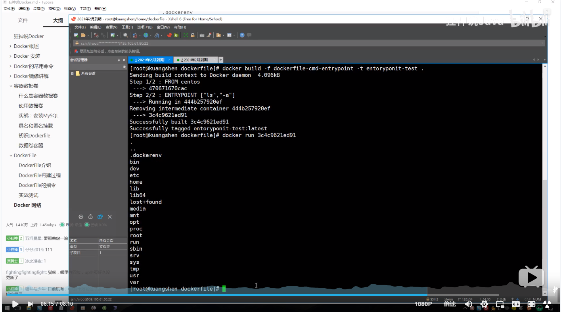Go to 实战：安装MySQL outline entry
The width and height of the screenshot is (561, 312).
tap(38, 116)
